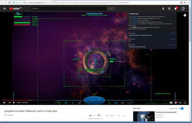This screenshot has width=192, height=123.
Task: Open the account avatar menu
Action: click(x=183, y=9)
